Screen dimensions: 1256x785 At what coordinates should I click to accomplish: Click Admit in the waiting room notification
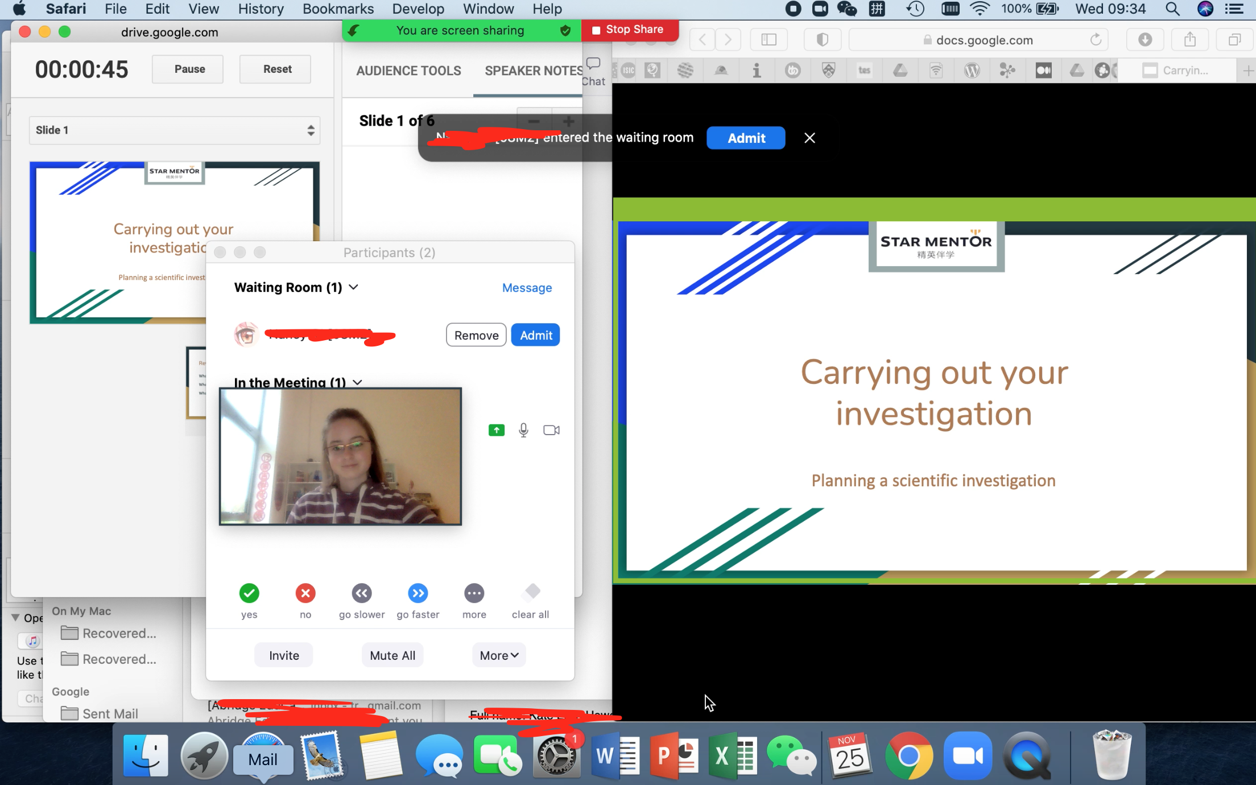point(746,138)
